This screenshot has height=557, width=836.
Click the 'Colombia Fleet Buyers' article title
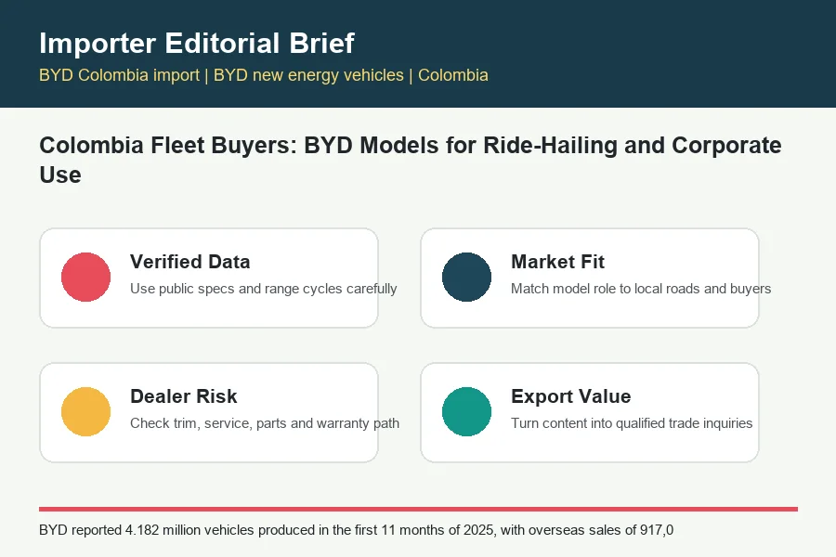410,160
